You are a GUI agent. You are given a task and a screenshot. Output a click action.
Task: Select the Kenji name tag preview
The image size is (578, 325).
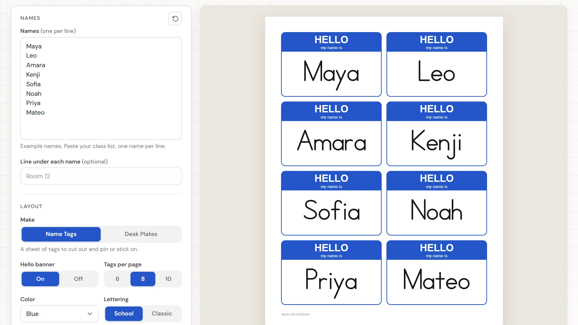(x=437, y=134)
